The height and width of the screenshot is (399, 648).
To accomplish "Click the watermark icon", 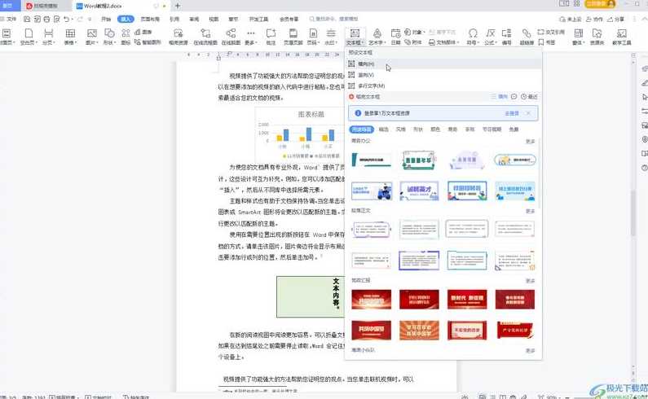I will [331, 33].
